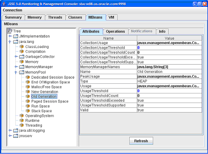Select the Runtime tree label
208x154 pixels.
click(32, 120)
